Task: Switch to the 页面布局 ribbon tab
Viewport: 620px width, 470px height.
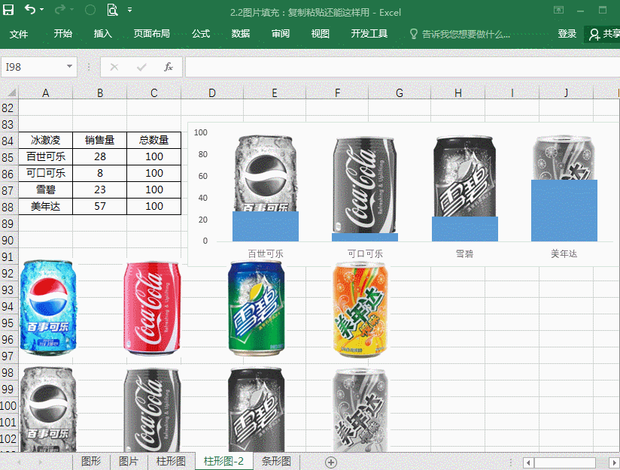Action: [x=152, y=34]
